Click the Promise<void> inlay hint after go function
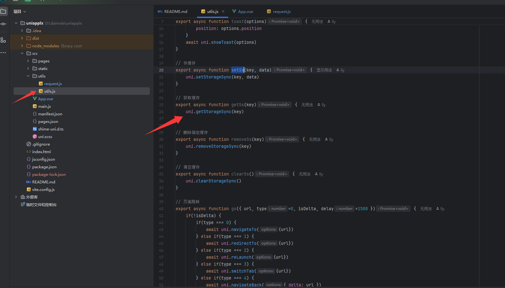 pyautogui.click(x=394, y=209)
